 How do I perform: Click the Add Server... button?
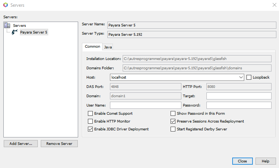click(x=21, y=143)
